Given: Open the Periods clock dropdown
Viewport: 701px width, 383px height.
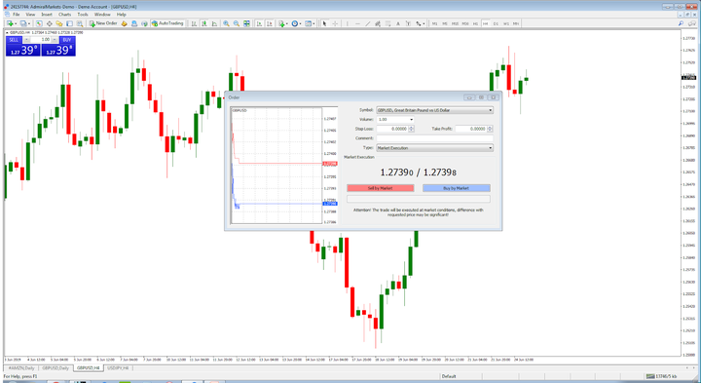Looking at the screenshot, I should 296,23.
